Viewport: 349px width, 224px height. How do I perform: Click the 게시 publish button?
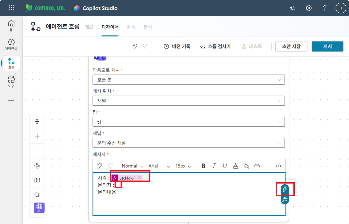click(x=328, y=46)
